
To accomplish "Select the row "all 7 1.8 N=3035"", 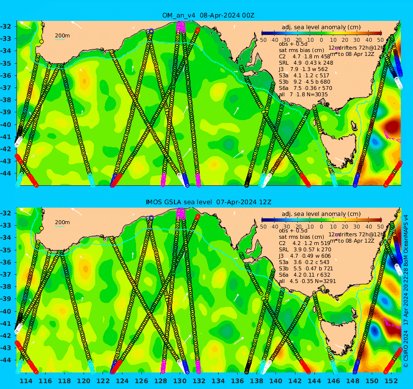I will [x=303, y=94].
